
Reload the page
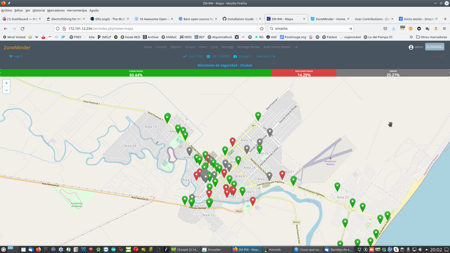22,29
